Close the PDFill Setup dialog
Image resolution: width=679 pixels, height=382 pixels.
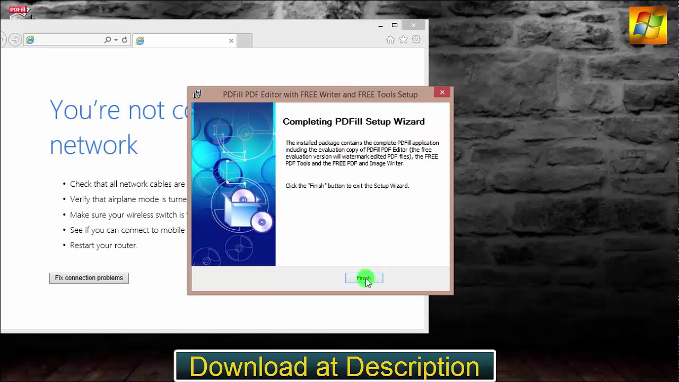[x=442, y=92]
